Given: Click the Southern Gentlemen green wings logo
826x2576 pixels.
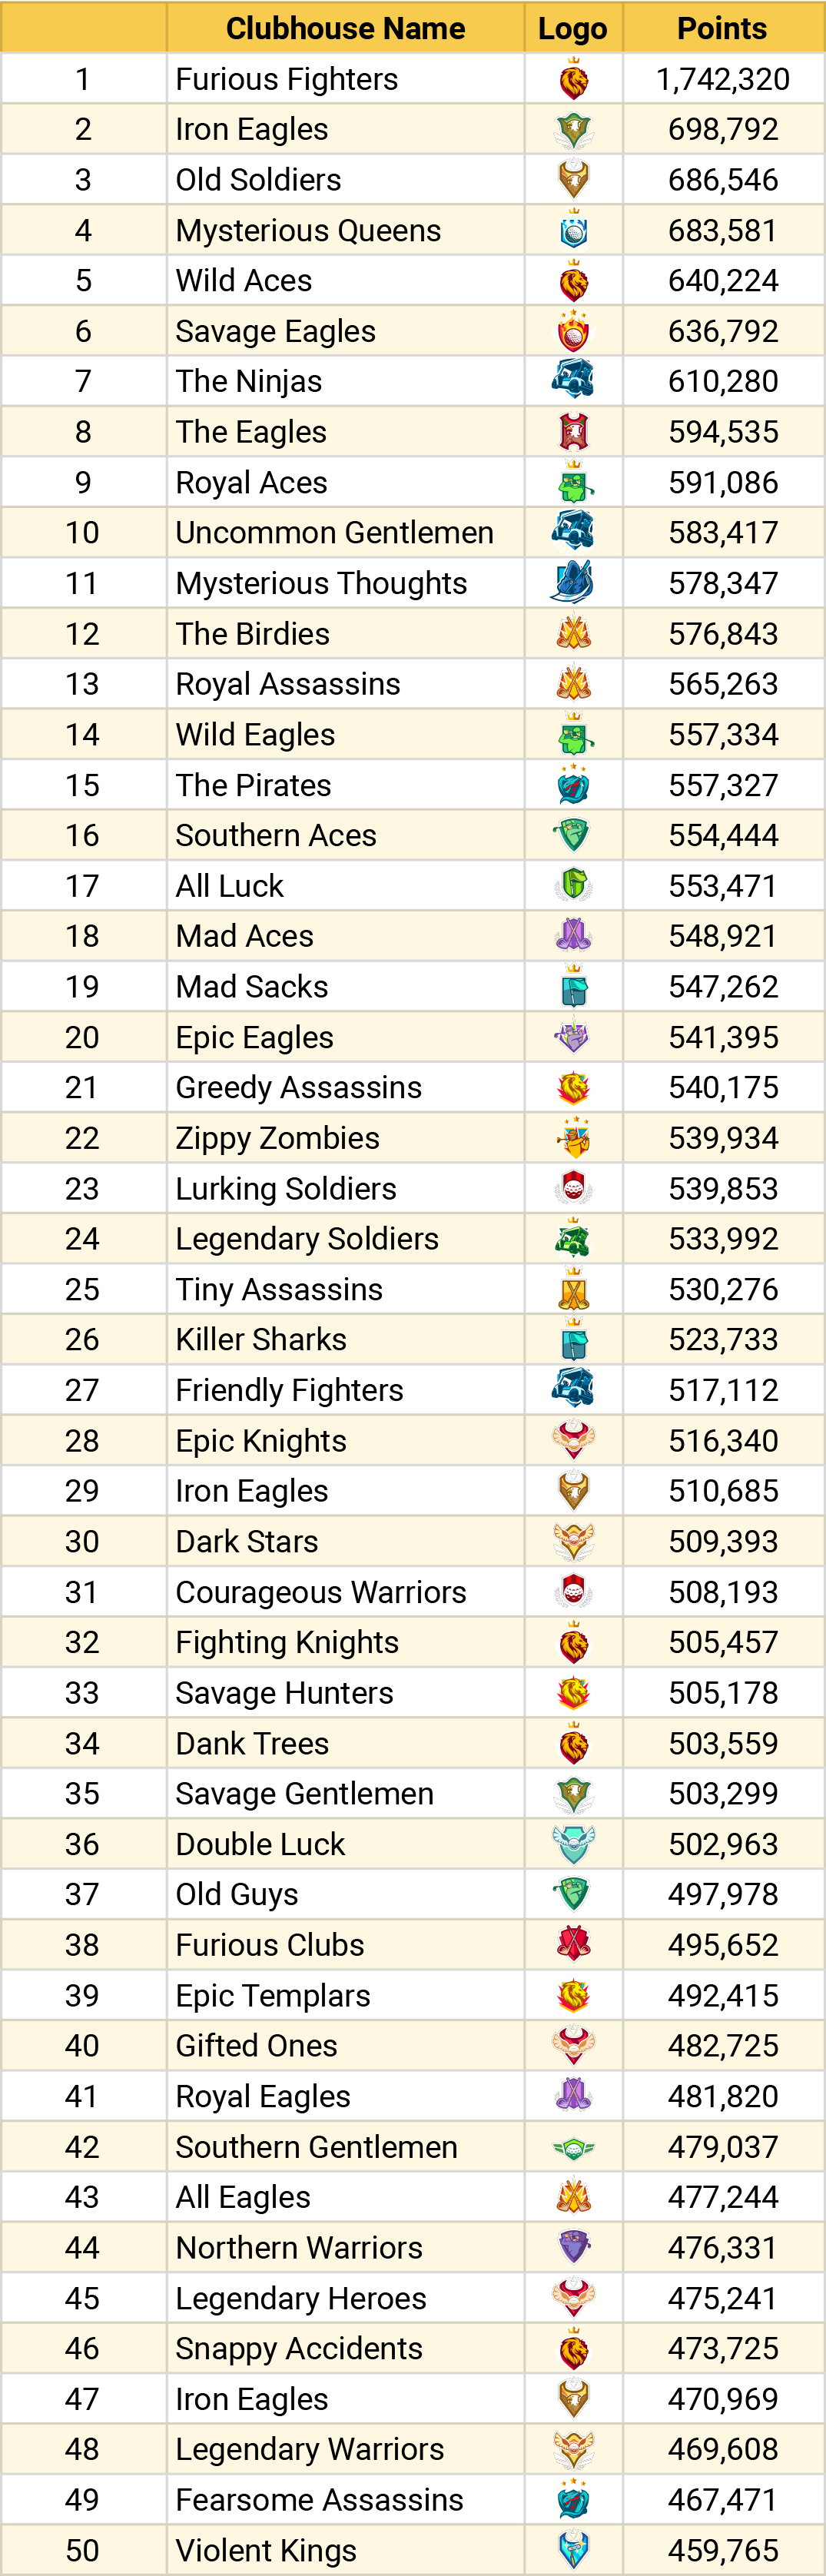Looking at the screenshot, I should click(573, 2146).
